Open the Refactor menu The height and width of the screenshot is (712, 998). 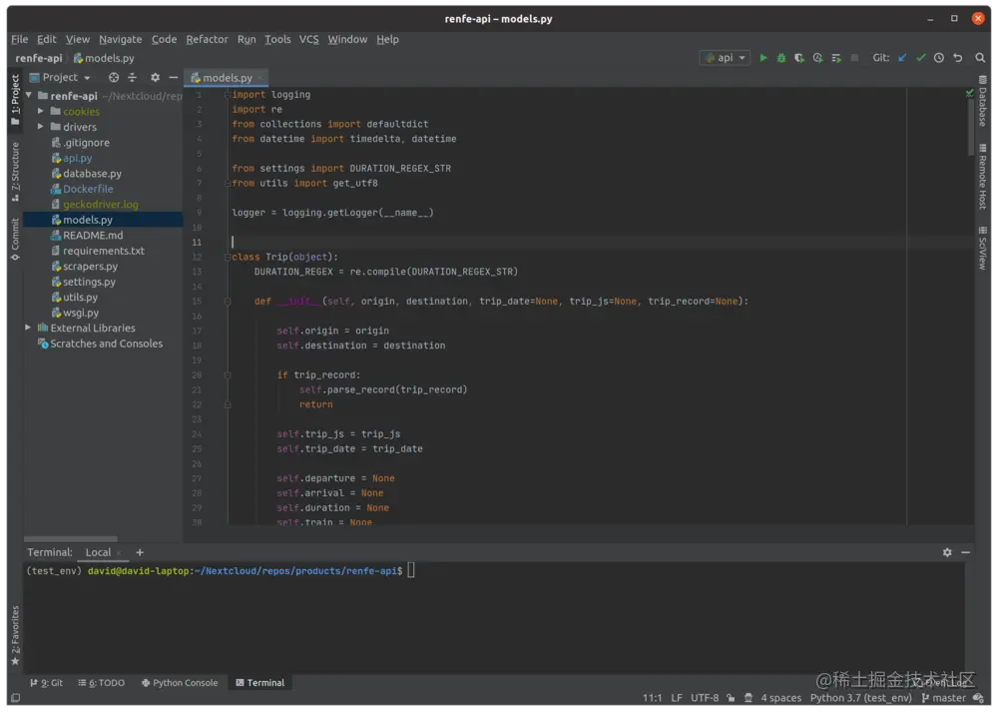click(207, 39)
